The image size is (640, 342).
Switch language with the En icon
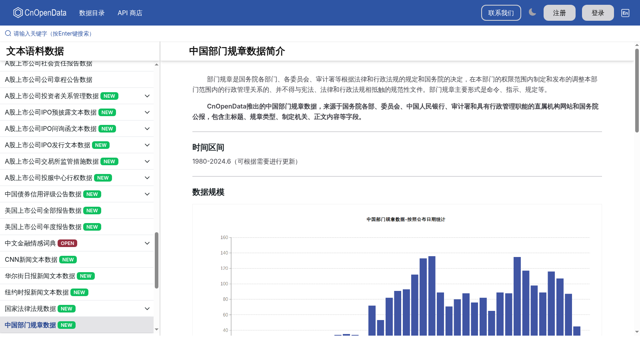tap(625, 13)
